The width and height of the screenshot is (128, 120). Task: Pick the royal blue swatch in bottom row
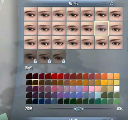(41, 101)
